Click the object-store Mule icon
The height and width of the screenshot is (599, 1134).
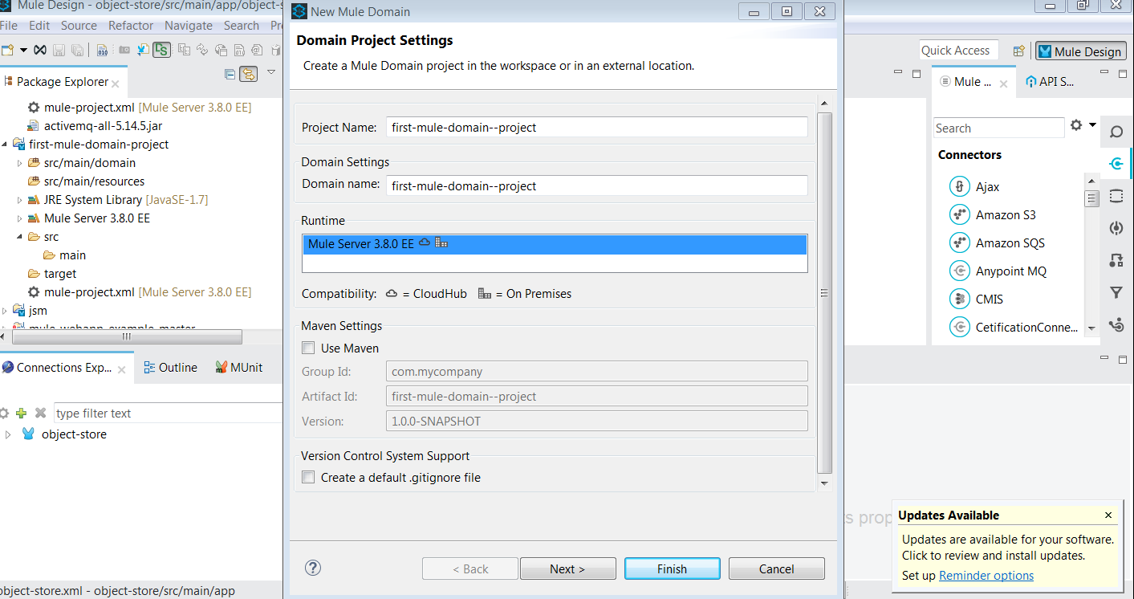click(x=29, y=434)
